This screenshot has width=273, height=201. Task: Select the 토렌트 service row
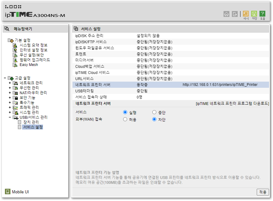171,54
